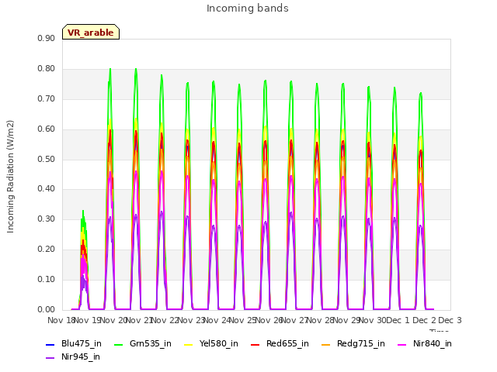Click the 0.20 y-axis tick label
The height and width of the screenshot is (372, 497).
(46, 250)
